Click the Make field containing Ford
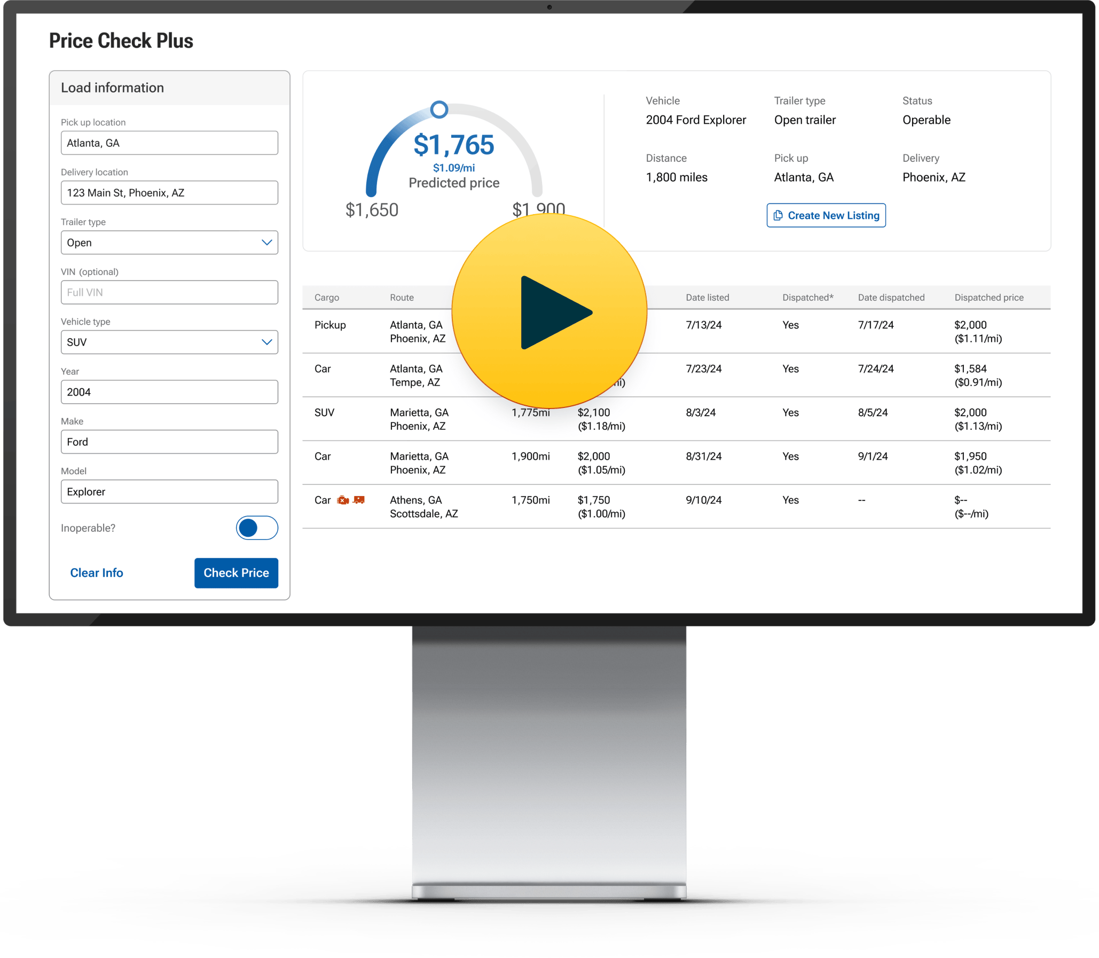The image size is (1099, 958). point(169,442)
